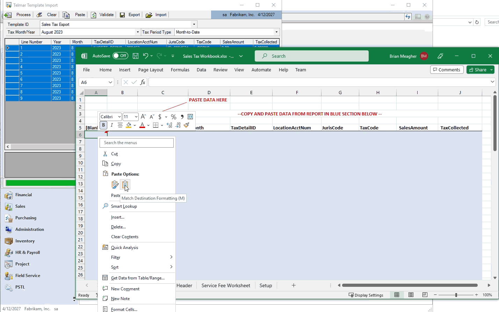The image size is (499, 312).
Task: Click the Search the menus field
Action: [136, 143]
